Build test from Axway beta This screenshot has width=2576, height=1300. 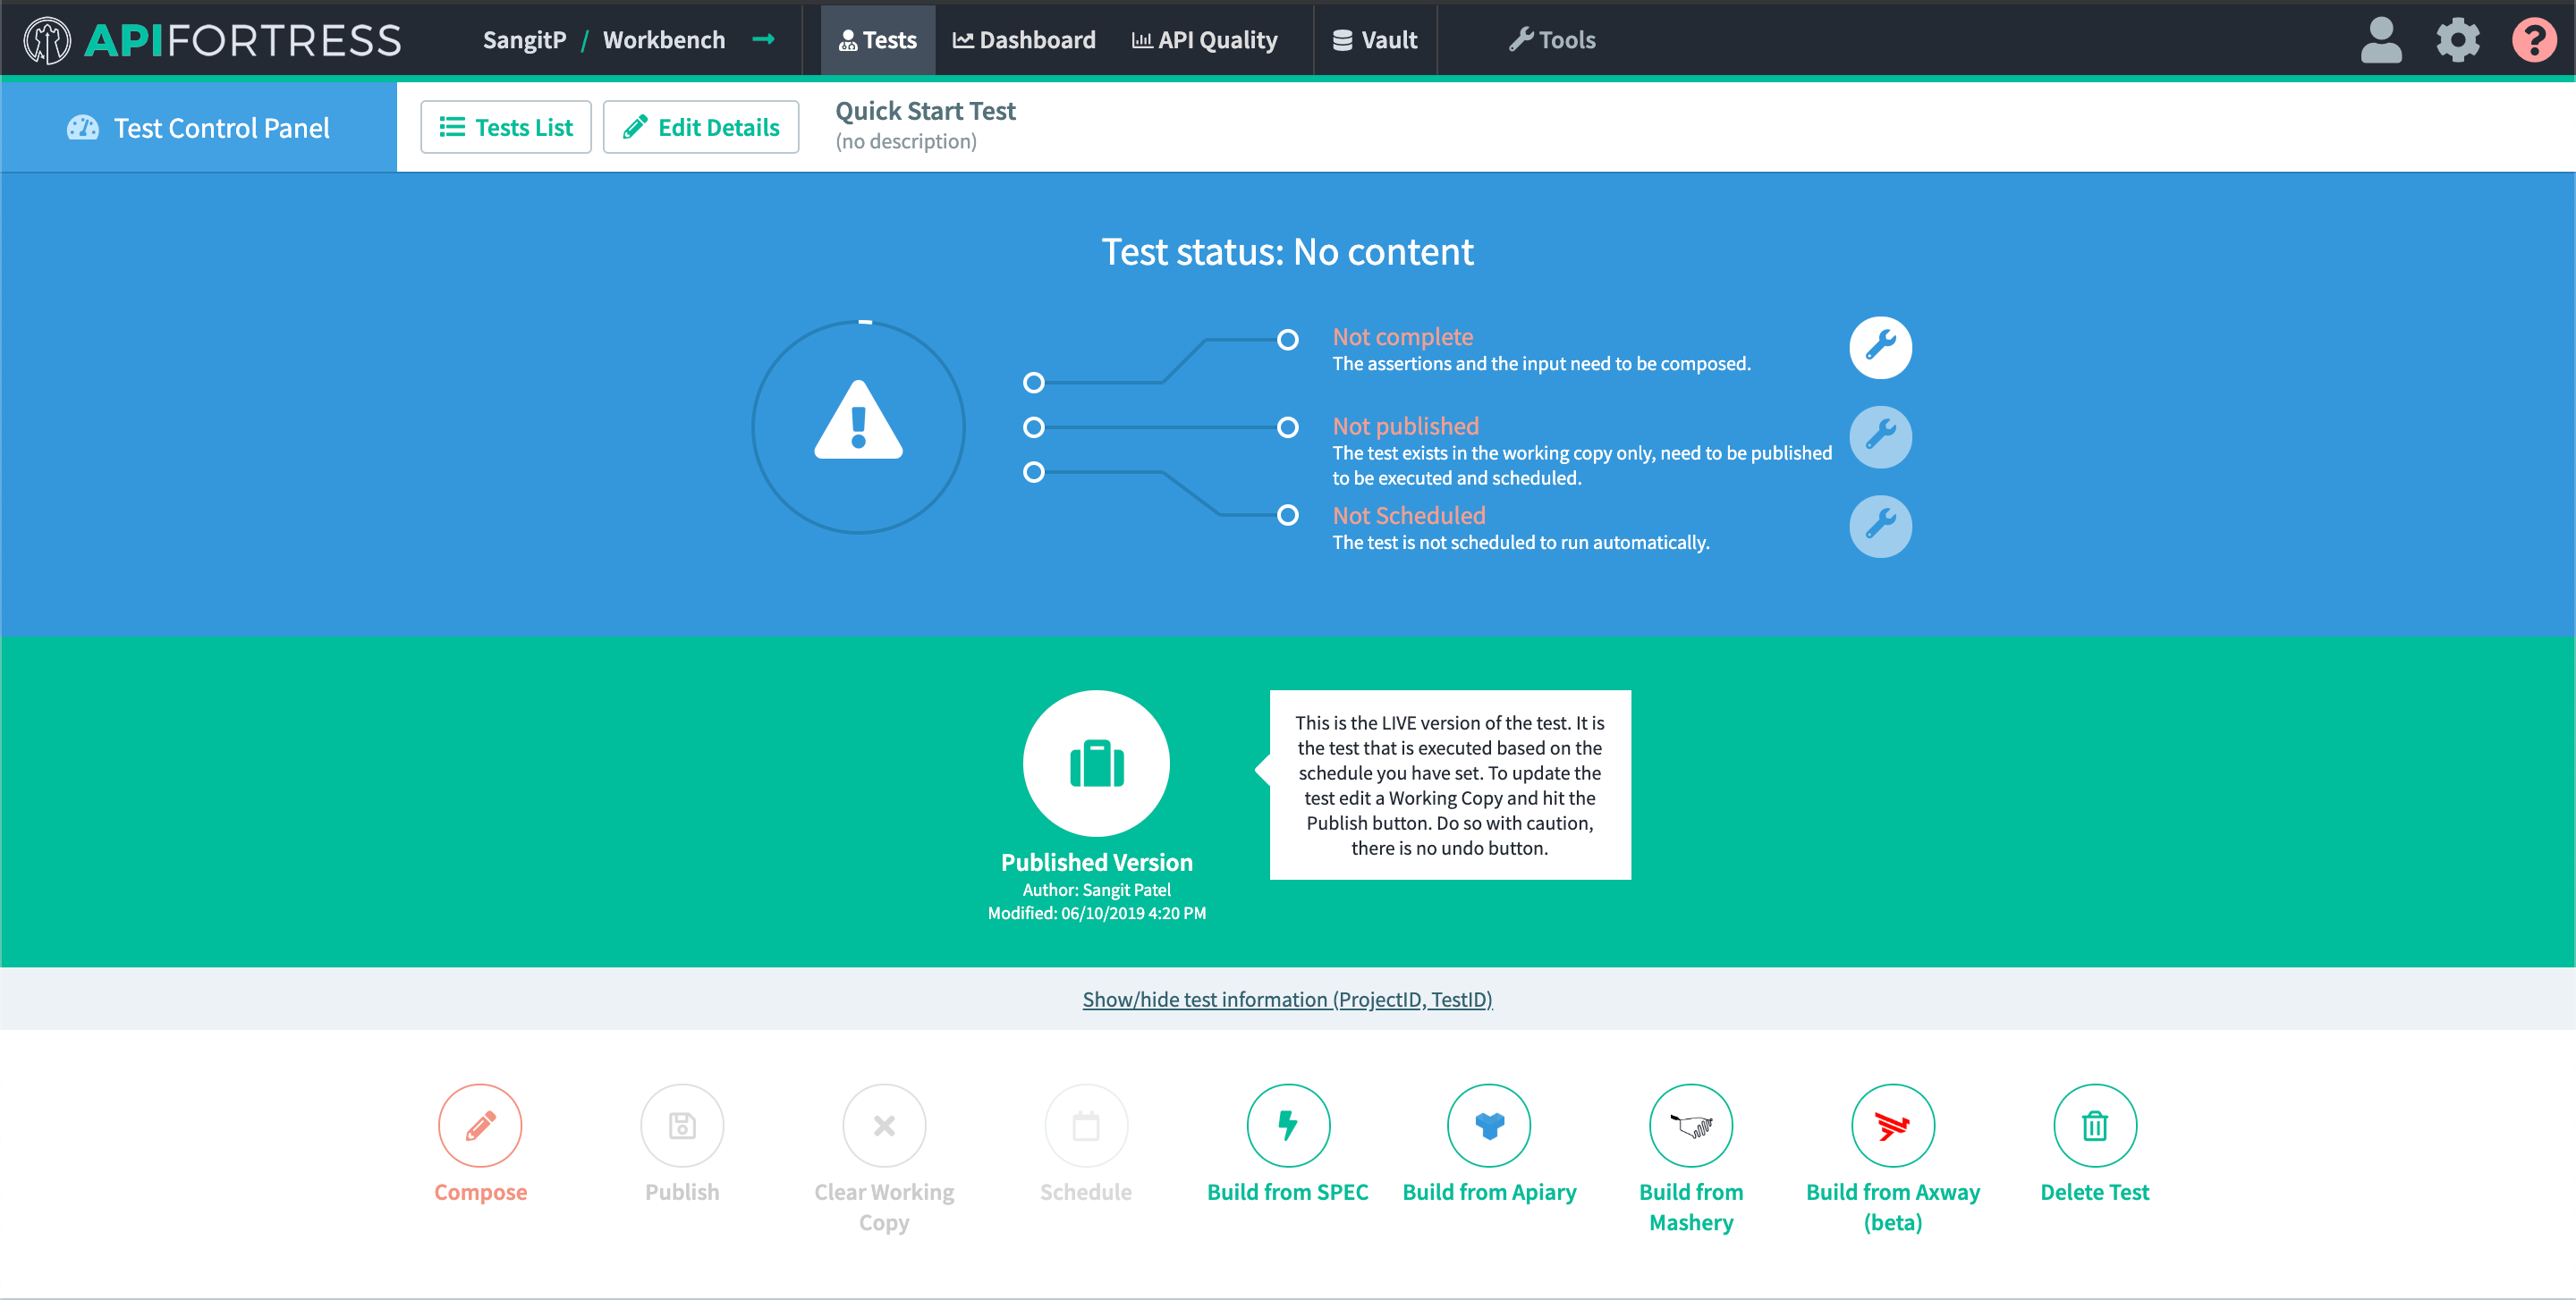tap(1892, 1124)
